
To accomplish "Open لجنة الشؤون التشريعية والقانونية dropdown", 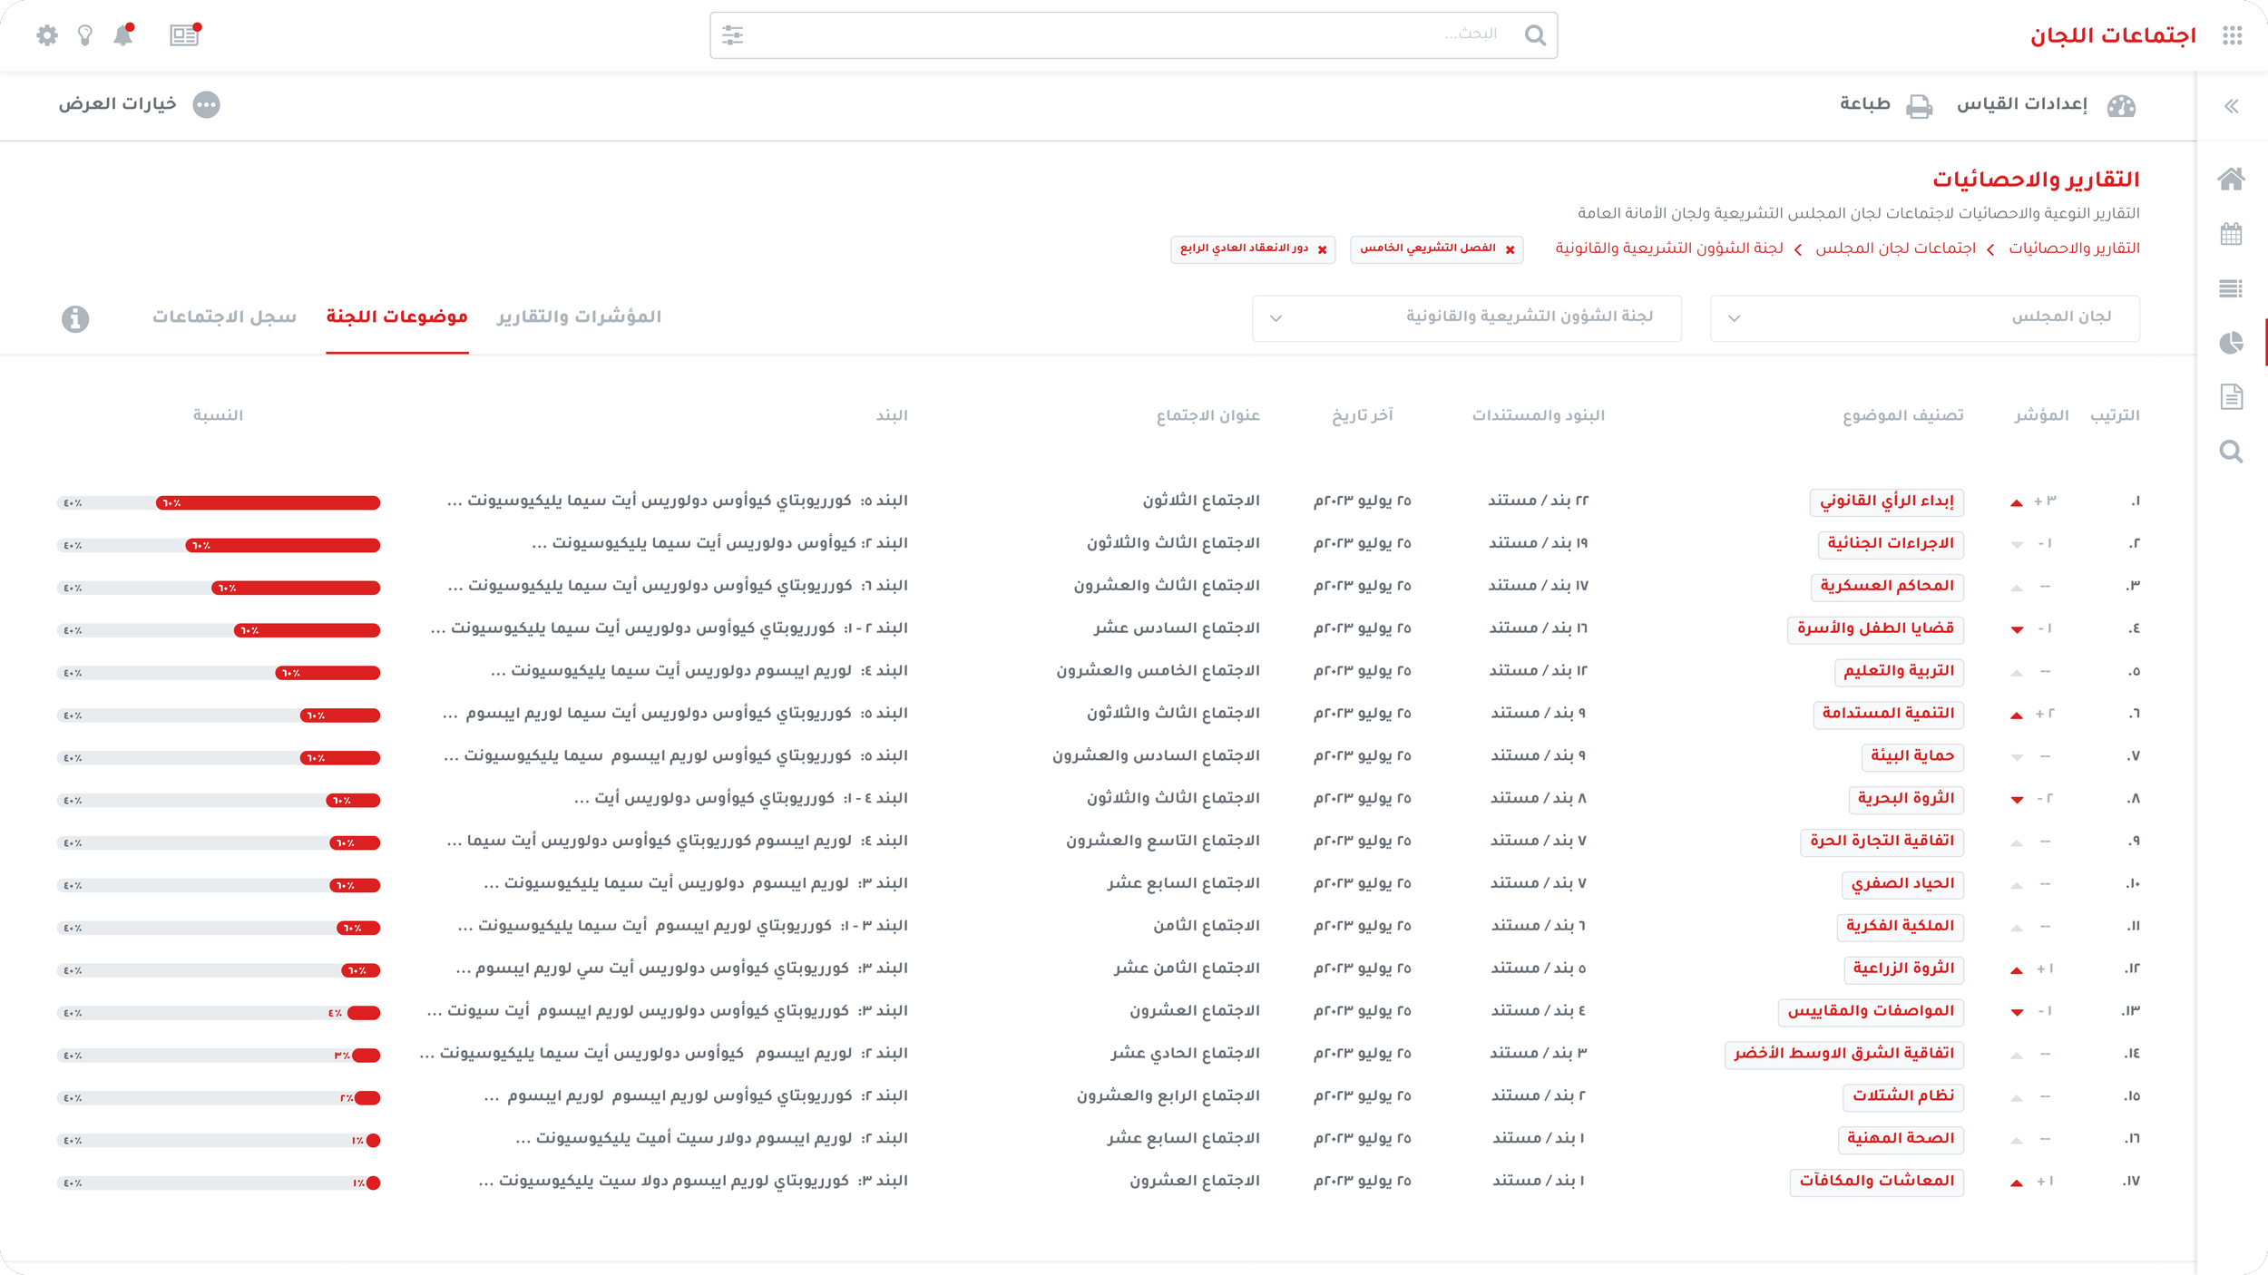I will point(1466,318).
